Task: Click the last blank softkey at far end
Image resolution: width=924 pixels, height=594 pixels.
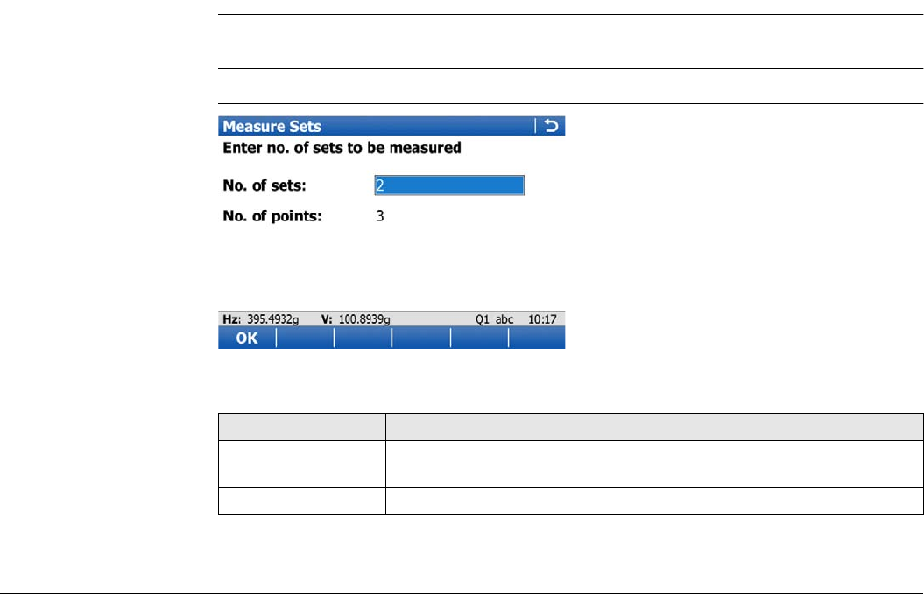Action: [x=537, y=338]
